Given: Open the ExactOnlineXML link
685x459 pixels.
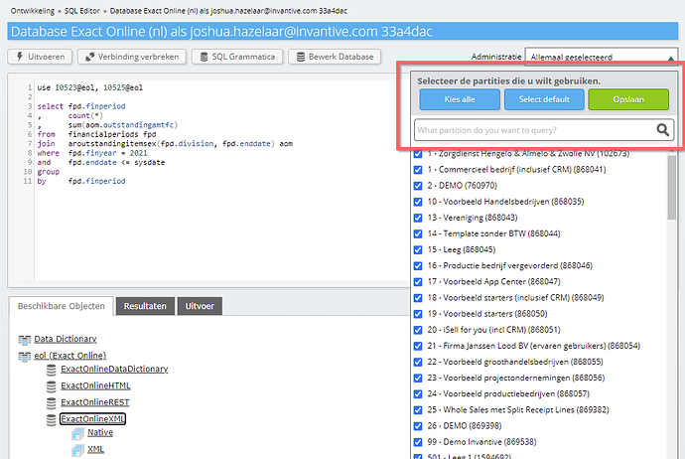Looking at the screenshot, I should [x=92, y=419].
